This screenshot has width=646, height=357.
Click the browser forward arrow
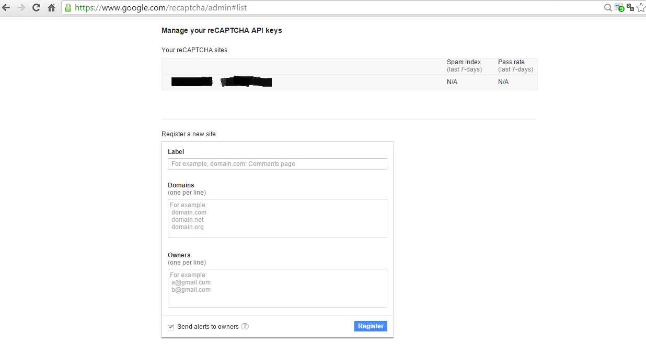tap(21, 8)
